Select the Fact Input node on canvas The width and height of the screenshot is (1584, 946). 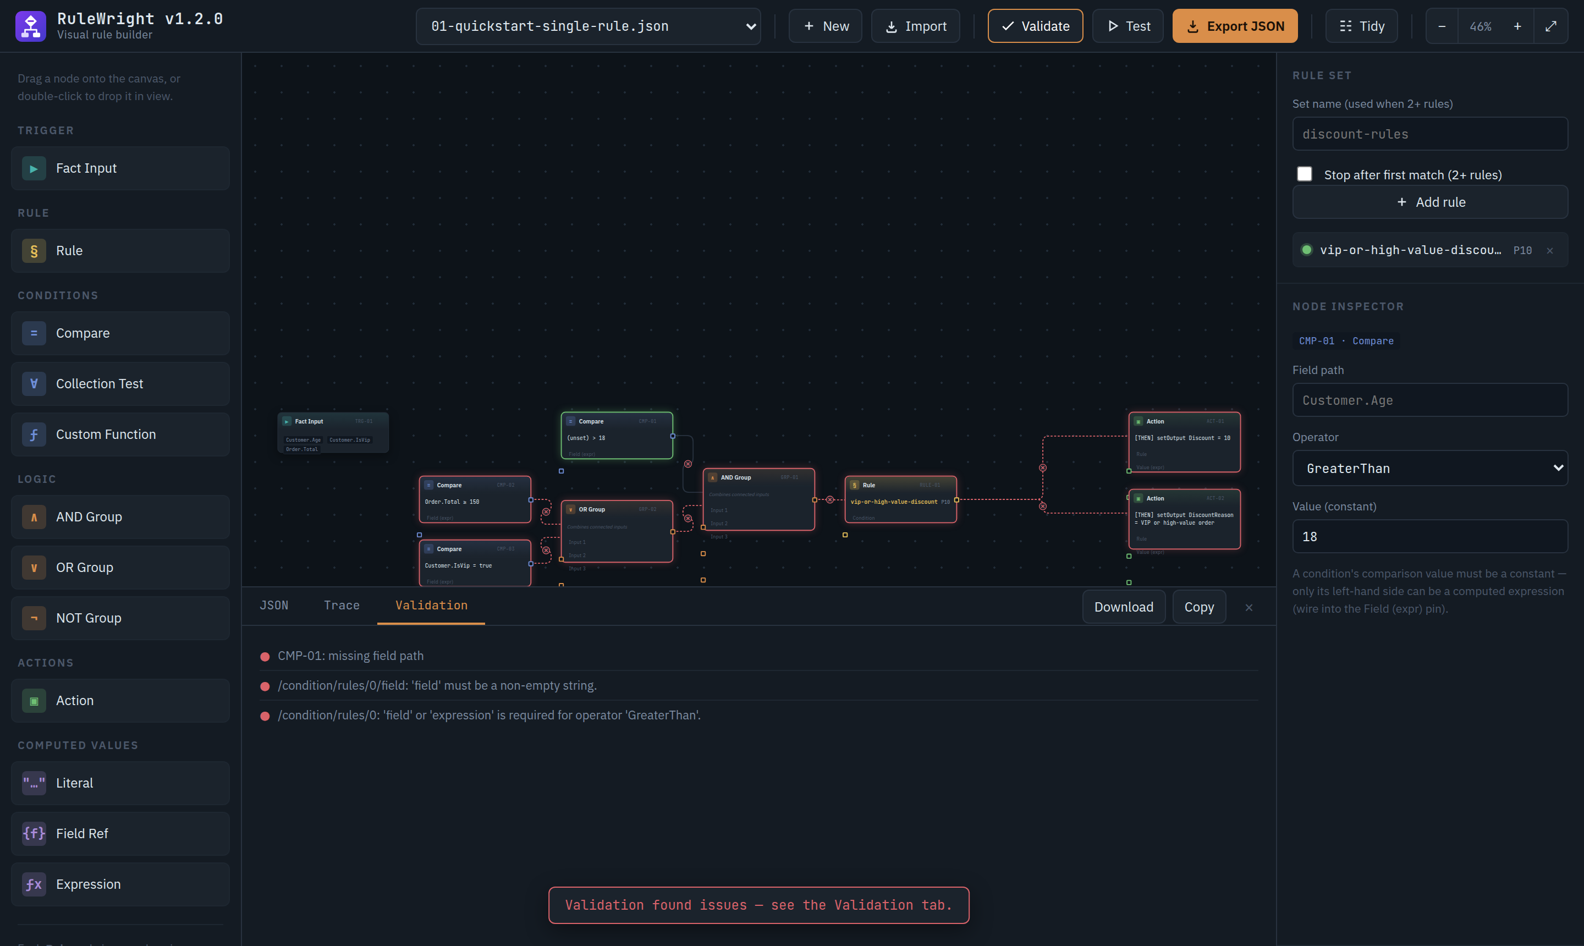pyautogui.click(x=333, y=432)
